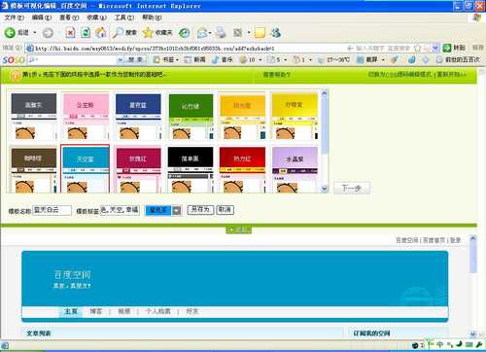
Task: Click the IE Forward arrow icon
Action: (x=48, y=33)
